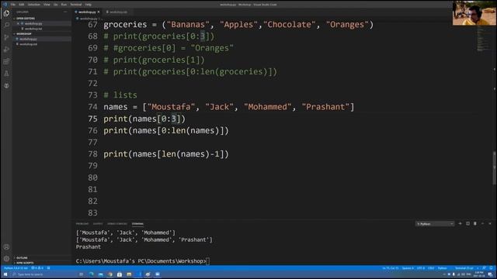Click the feedback icon in the status bar

click(485, 268)
